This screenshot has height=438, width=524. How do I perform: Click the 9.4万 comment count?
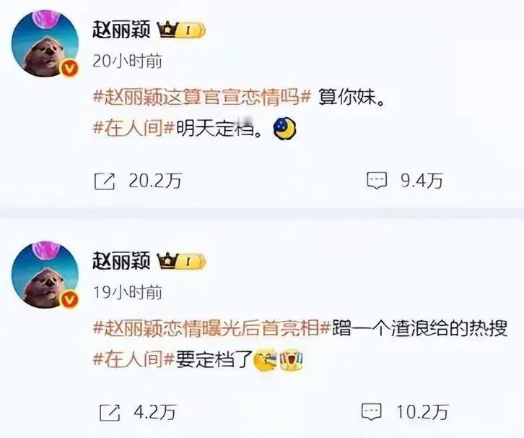(x=422, y=181)
